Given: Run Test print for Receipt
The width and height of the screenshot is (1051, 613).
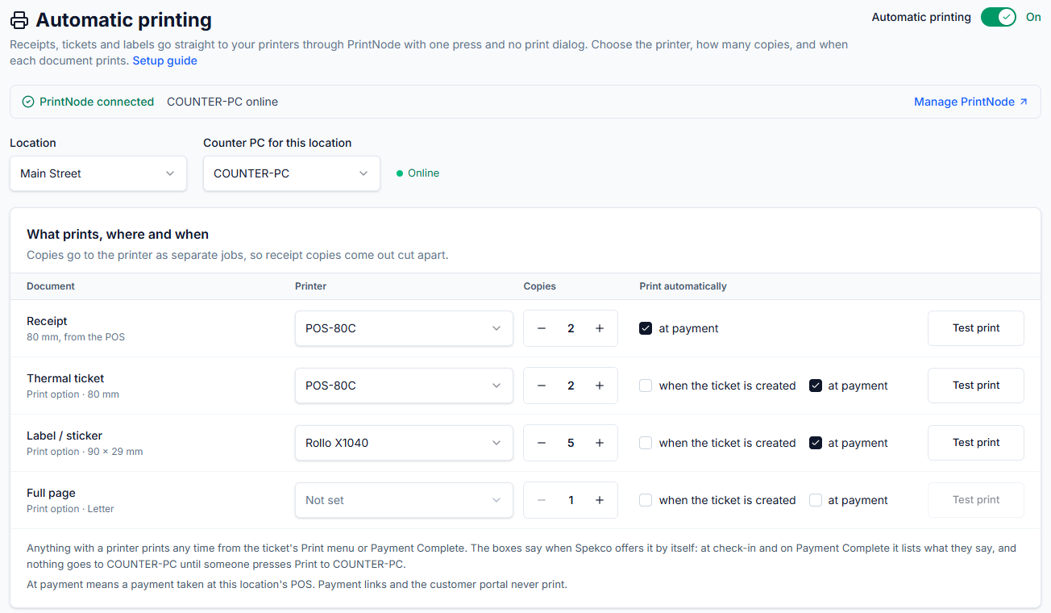Looking at the screenshot, I should click(976, 328).
